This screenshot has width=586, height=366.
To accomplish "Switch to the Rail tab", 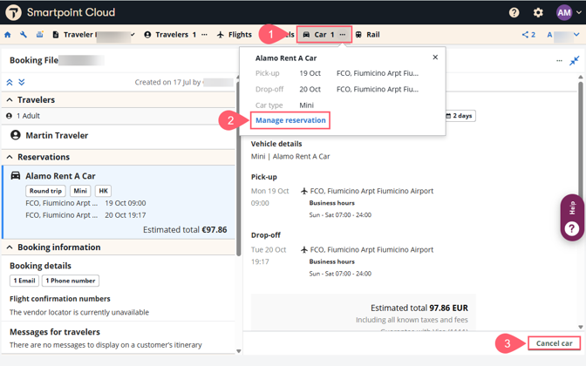I will coord(367,35).
